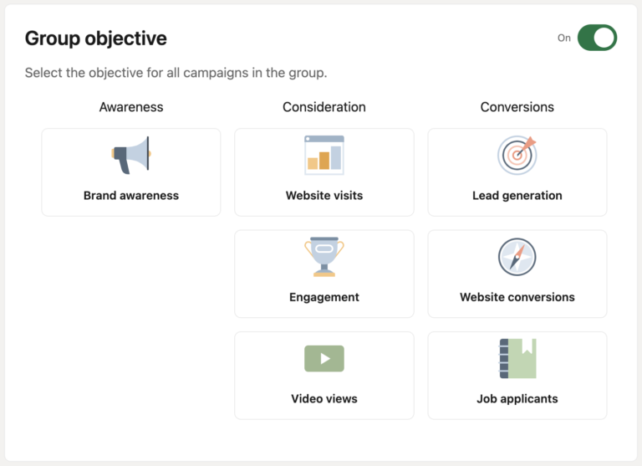Click the target Lead generation icon

[x=517, y=155]
